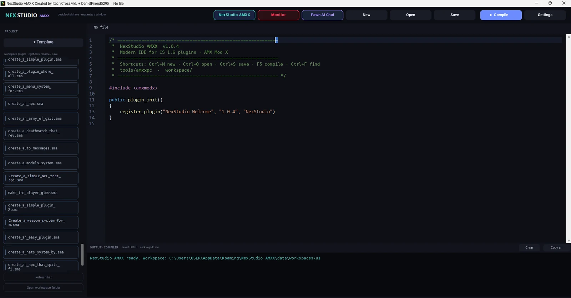Click Open workspace folder button
Screen dimensions: 571x298
tap(43, 288)
